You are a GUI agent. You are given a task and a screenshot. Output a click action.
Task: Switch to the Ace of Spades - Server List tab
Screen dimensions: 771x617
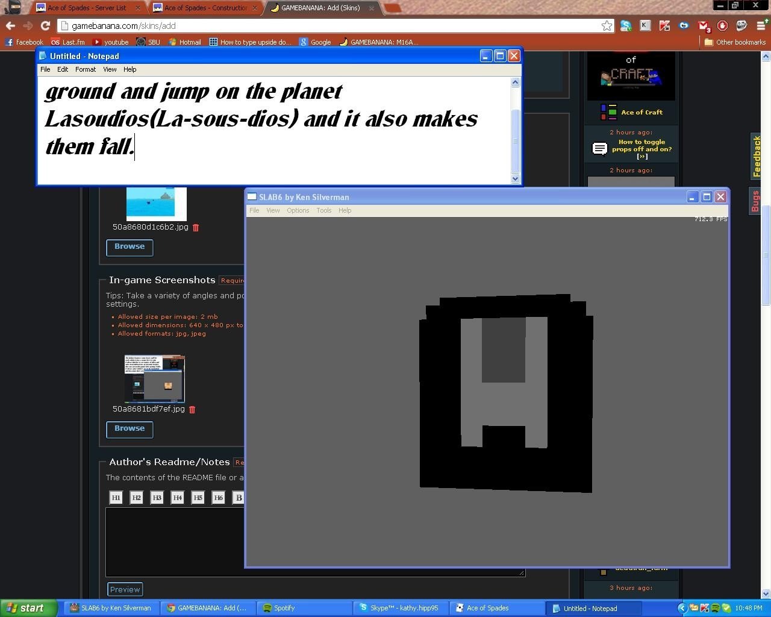[x=87, y=8]
